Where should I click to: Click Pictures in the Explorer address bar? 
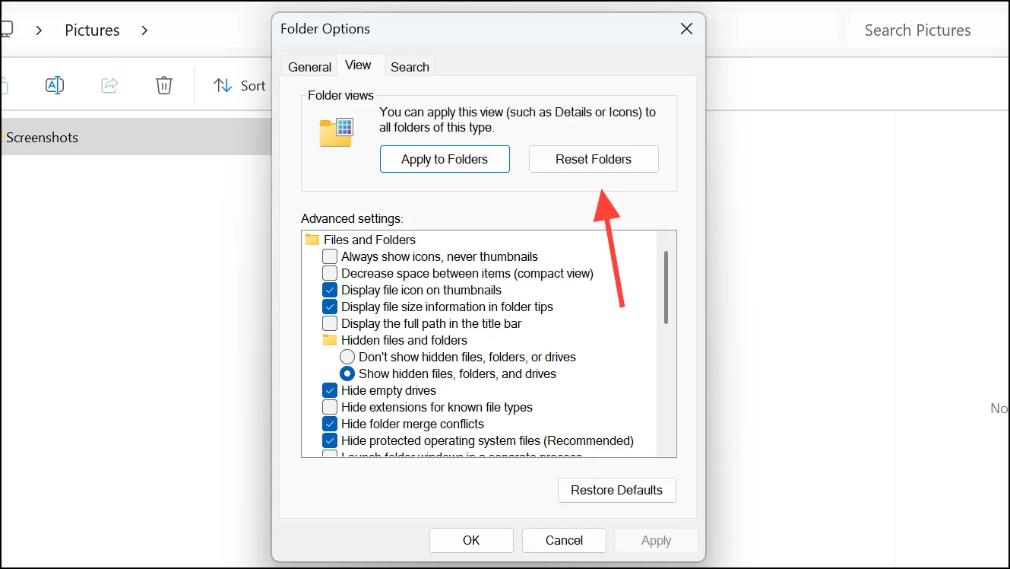click(92, 30)
